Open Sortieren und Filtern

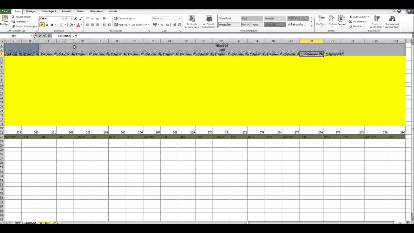pyautogui.click(x=377, y=22)
